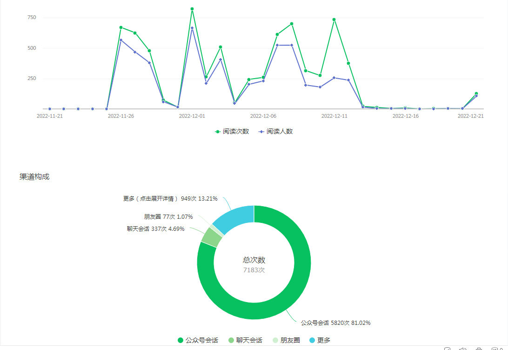
Task: Click the 渠道构成 section heading
Action: point(34,176)
